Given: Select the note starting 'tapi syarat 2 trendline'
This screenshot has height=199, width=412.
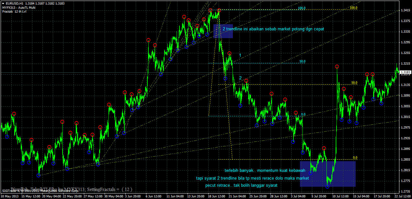Looking at the screenshot, I should click(x=253, y=178).
